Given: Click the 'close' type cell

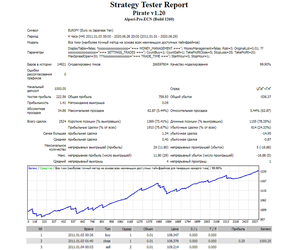Looking at the screenshot, I should click(107, 241).
